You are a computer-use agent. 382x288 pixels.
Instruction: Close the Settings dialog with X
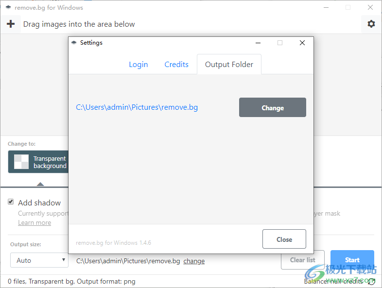(x=302, y=43)
